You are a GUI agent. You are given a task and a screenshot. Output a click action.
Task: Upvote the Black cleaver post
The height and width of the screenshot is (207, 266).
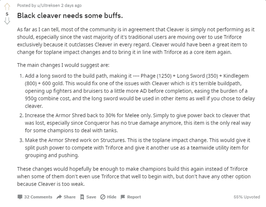[x=7, y=6]
